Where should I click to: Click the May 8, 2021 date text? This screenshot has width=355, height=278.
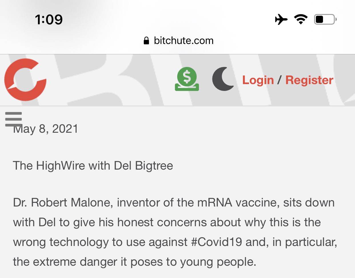[46, 129]
